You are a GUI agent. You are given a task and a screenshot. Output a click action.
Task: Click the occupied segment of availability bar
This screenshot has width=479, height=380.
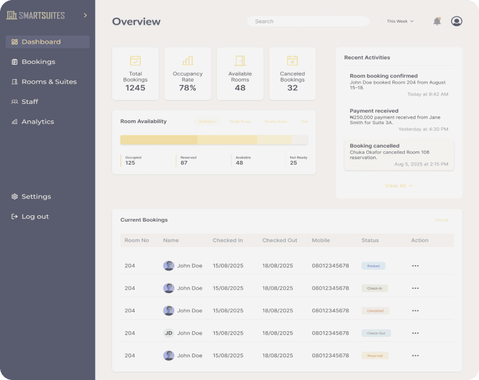pos(158,140)
